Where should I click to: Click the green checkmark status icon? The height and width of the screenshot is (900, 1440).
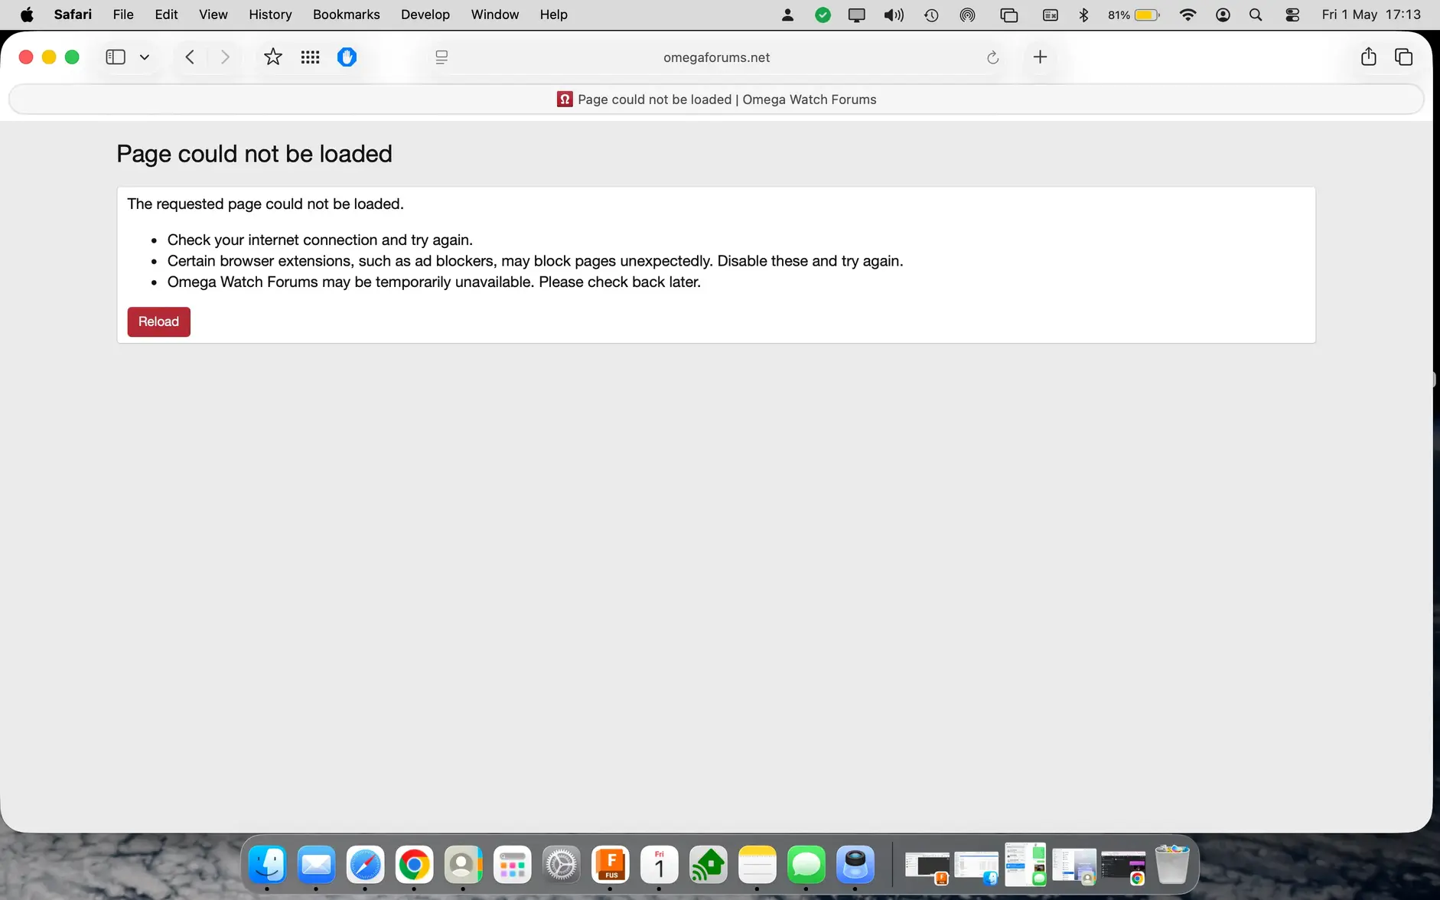tap(823, 15)
